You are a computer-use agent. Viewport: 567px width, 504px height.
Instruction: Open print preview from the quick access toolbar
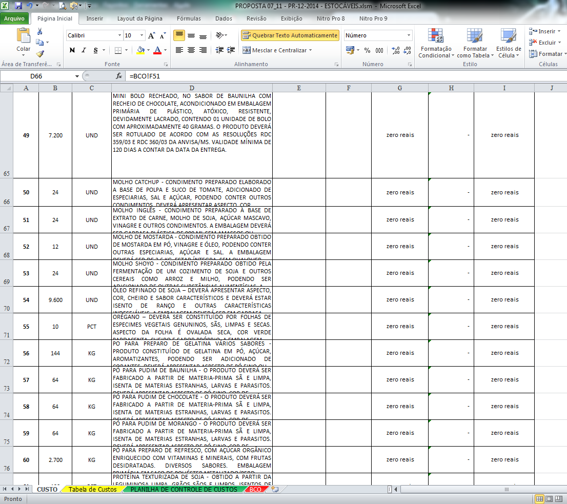tap(63, 6)
